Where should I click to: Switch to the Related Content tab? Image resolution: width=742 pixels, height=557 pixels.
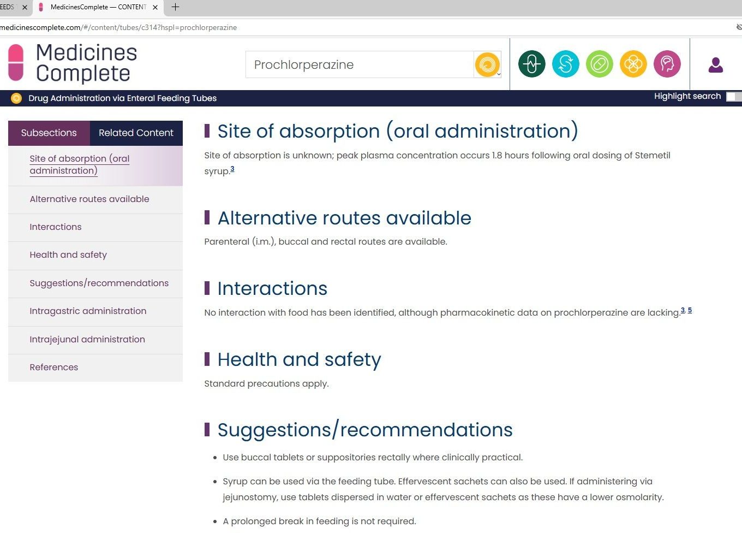(x=136, y=133)
